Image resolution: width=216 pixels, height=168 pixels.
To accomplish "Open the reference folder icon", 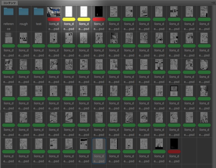I will (x=9, y=11).
